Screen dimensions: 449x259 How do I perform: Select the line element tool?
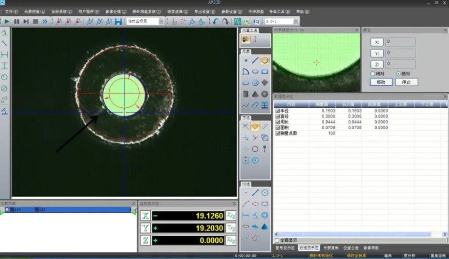pos(255,60)
